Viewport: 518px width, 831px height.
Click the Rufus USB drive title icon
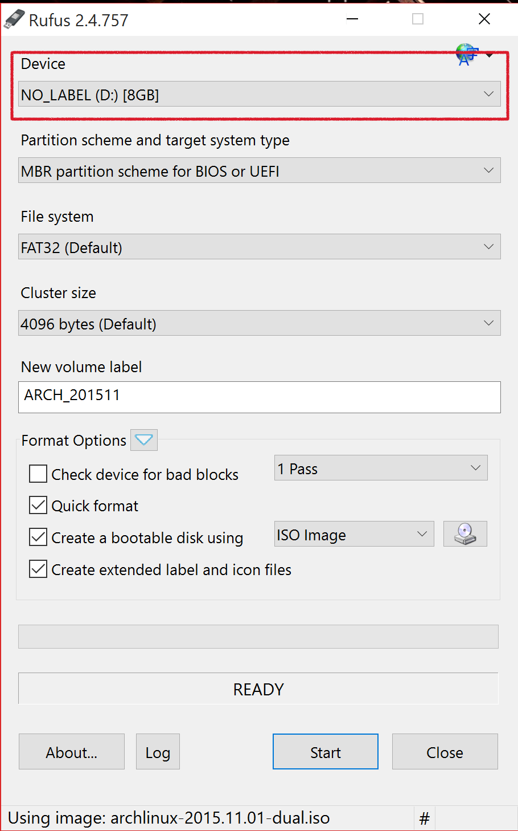coord(14,19)
